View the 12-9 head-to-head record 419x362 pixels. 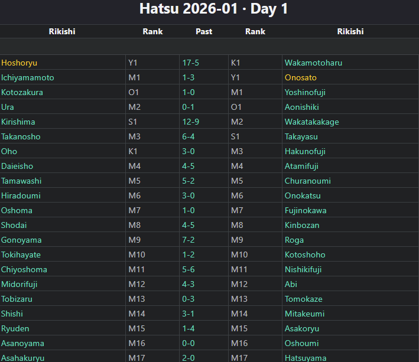[x=190, y=122]
